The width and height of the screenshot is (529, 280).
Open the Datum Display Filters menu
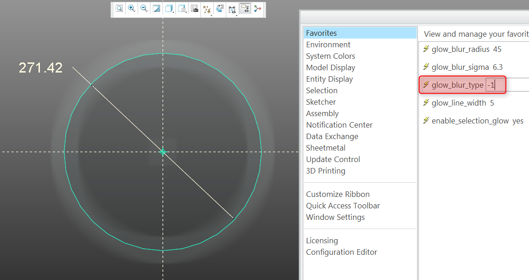click(207, 9)
